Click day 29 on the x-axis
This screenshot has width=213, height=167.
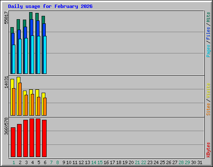tap(187, 162)
